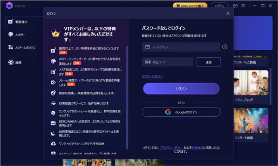Click the パスワードなしでログイン heading
This screenshot has width=278, height=166.
[x=164, y=28]
